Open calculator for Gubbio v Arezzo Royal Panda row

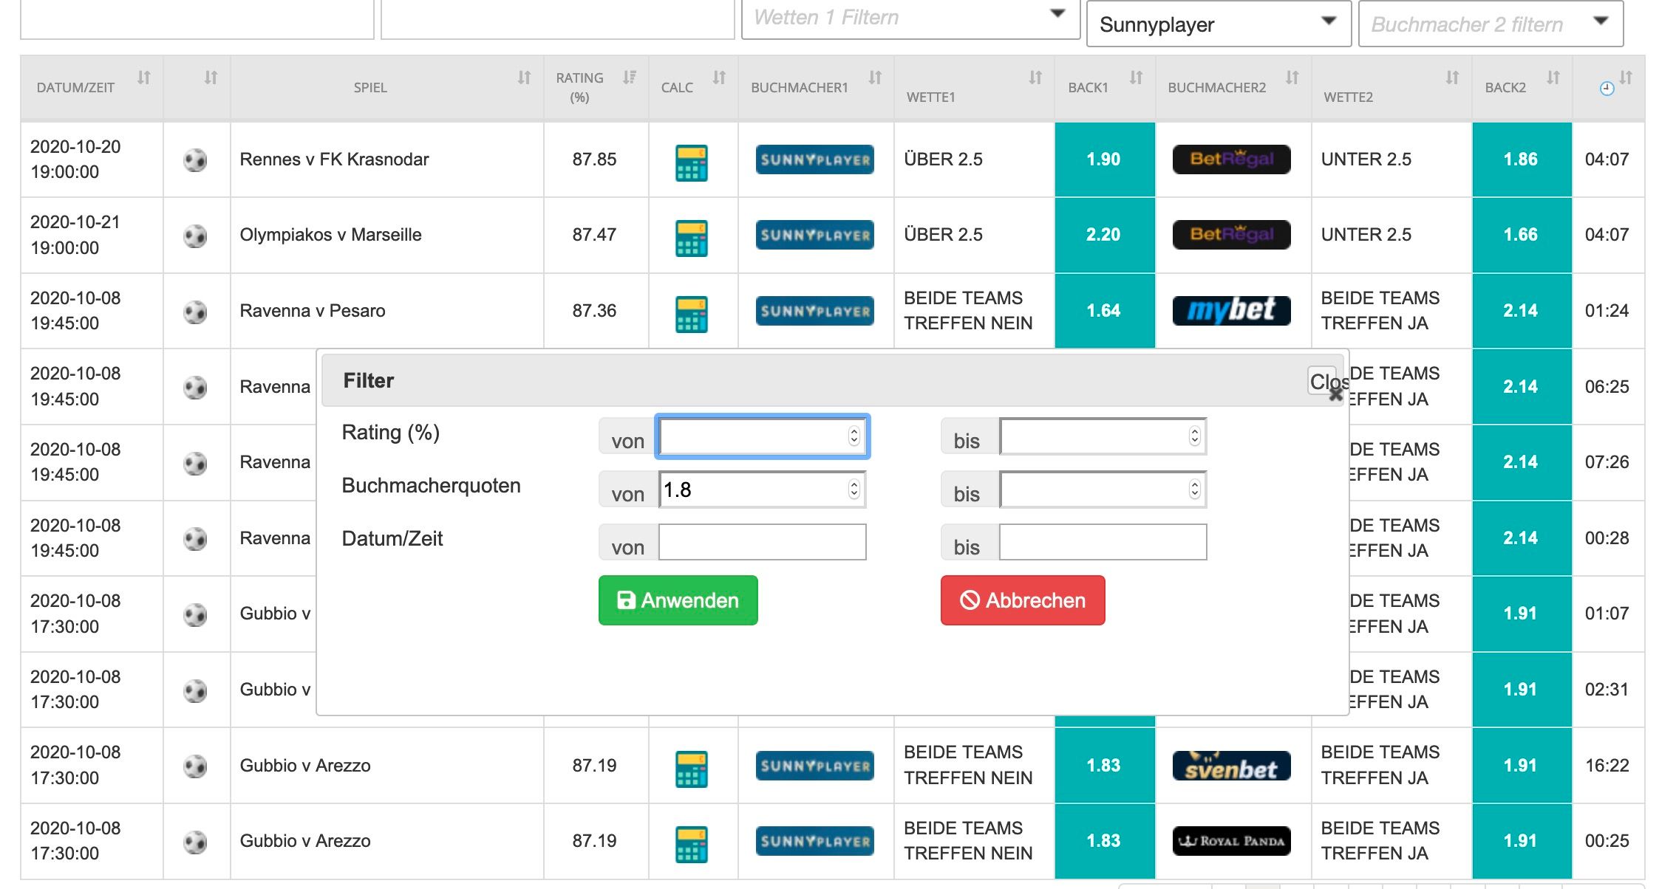[691, 844]
